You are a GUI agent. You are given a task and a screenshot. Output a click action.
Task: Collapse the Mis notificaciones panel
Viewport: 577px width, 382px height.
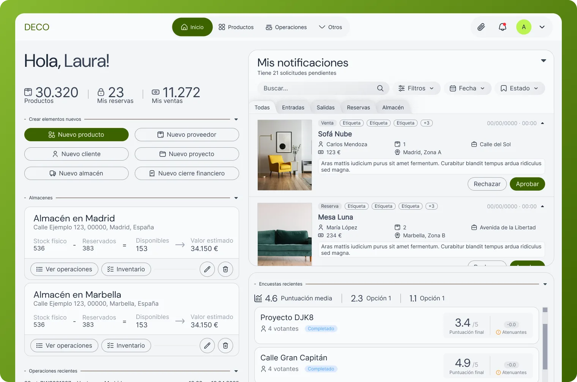click(x=544, y=61)
